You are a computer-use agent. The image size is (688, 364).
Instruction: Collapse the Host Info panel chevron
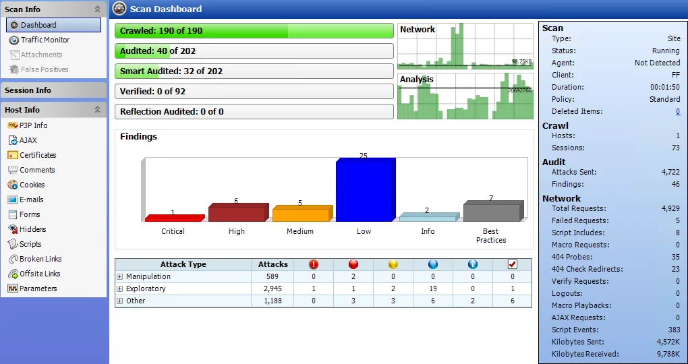pyautogui.click(x=97, y=110)
